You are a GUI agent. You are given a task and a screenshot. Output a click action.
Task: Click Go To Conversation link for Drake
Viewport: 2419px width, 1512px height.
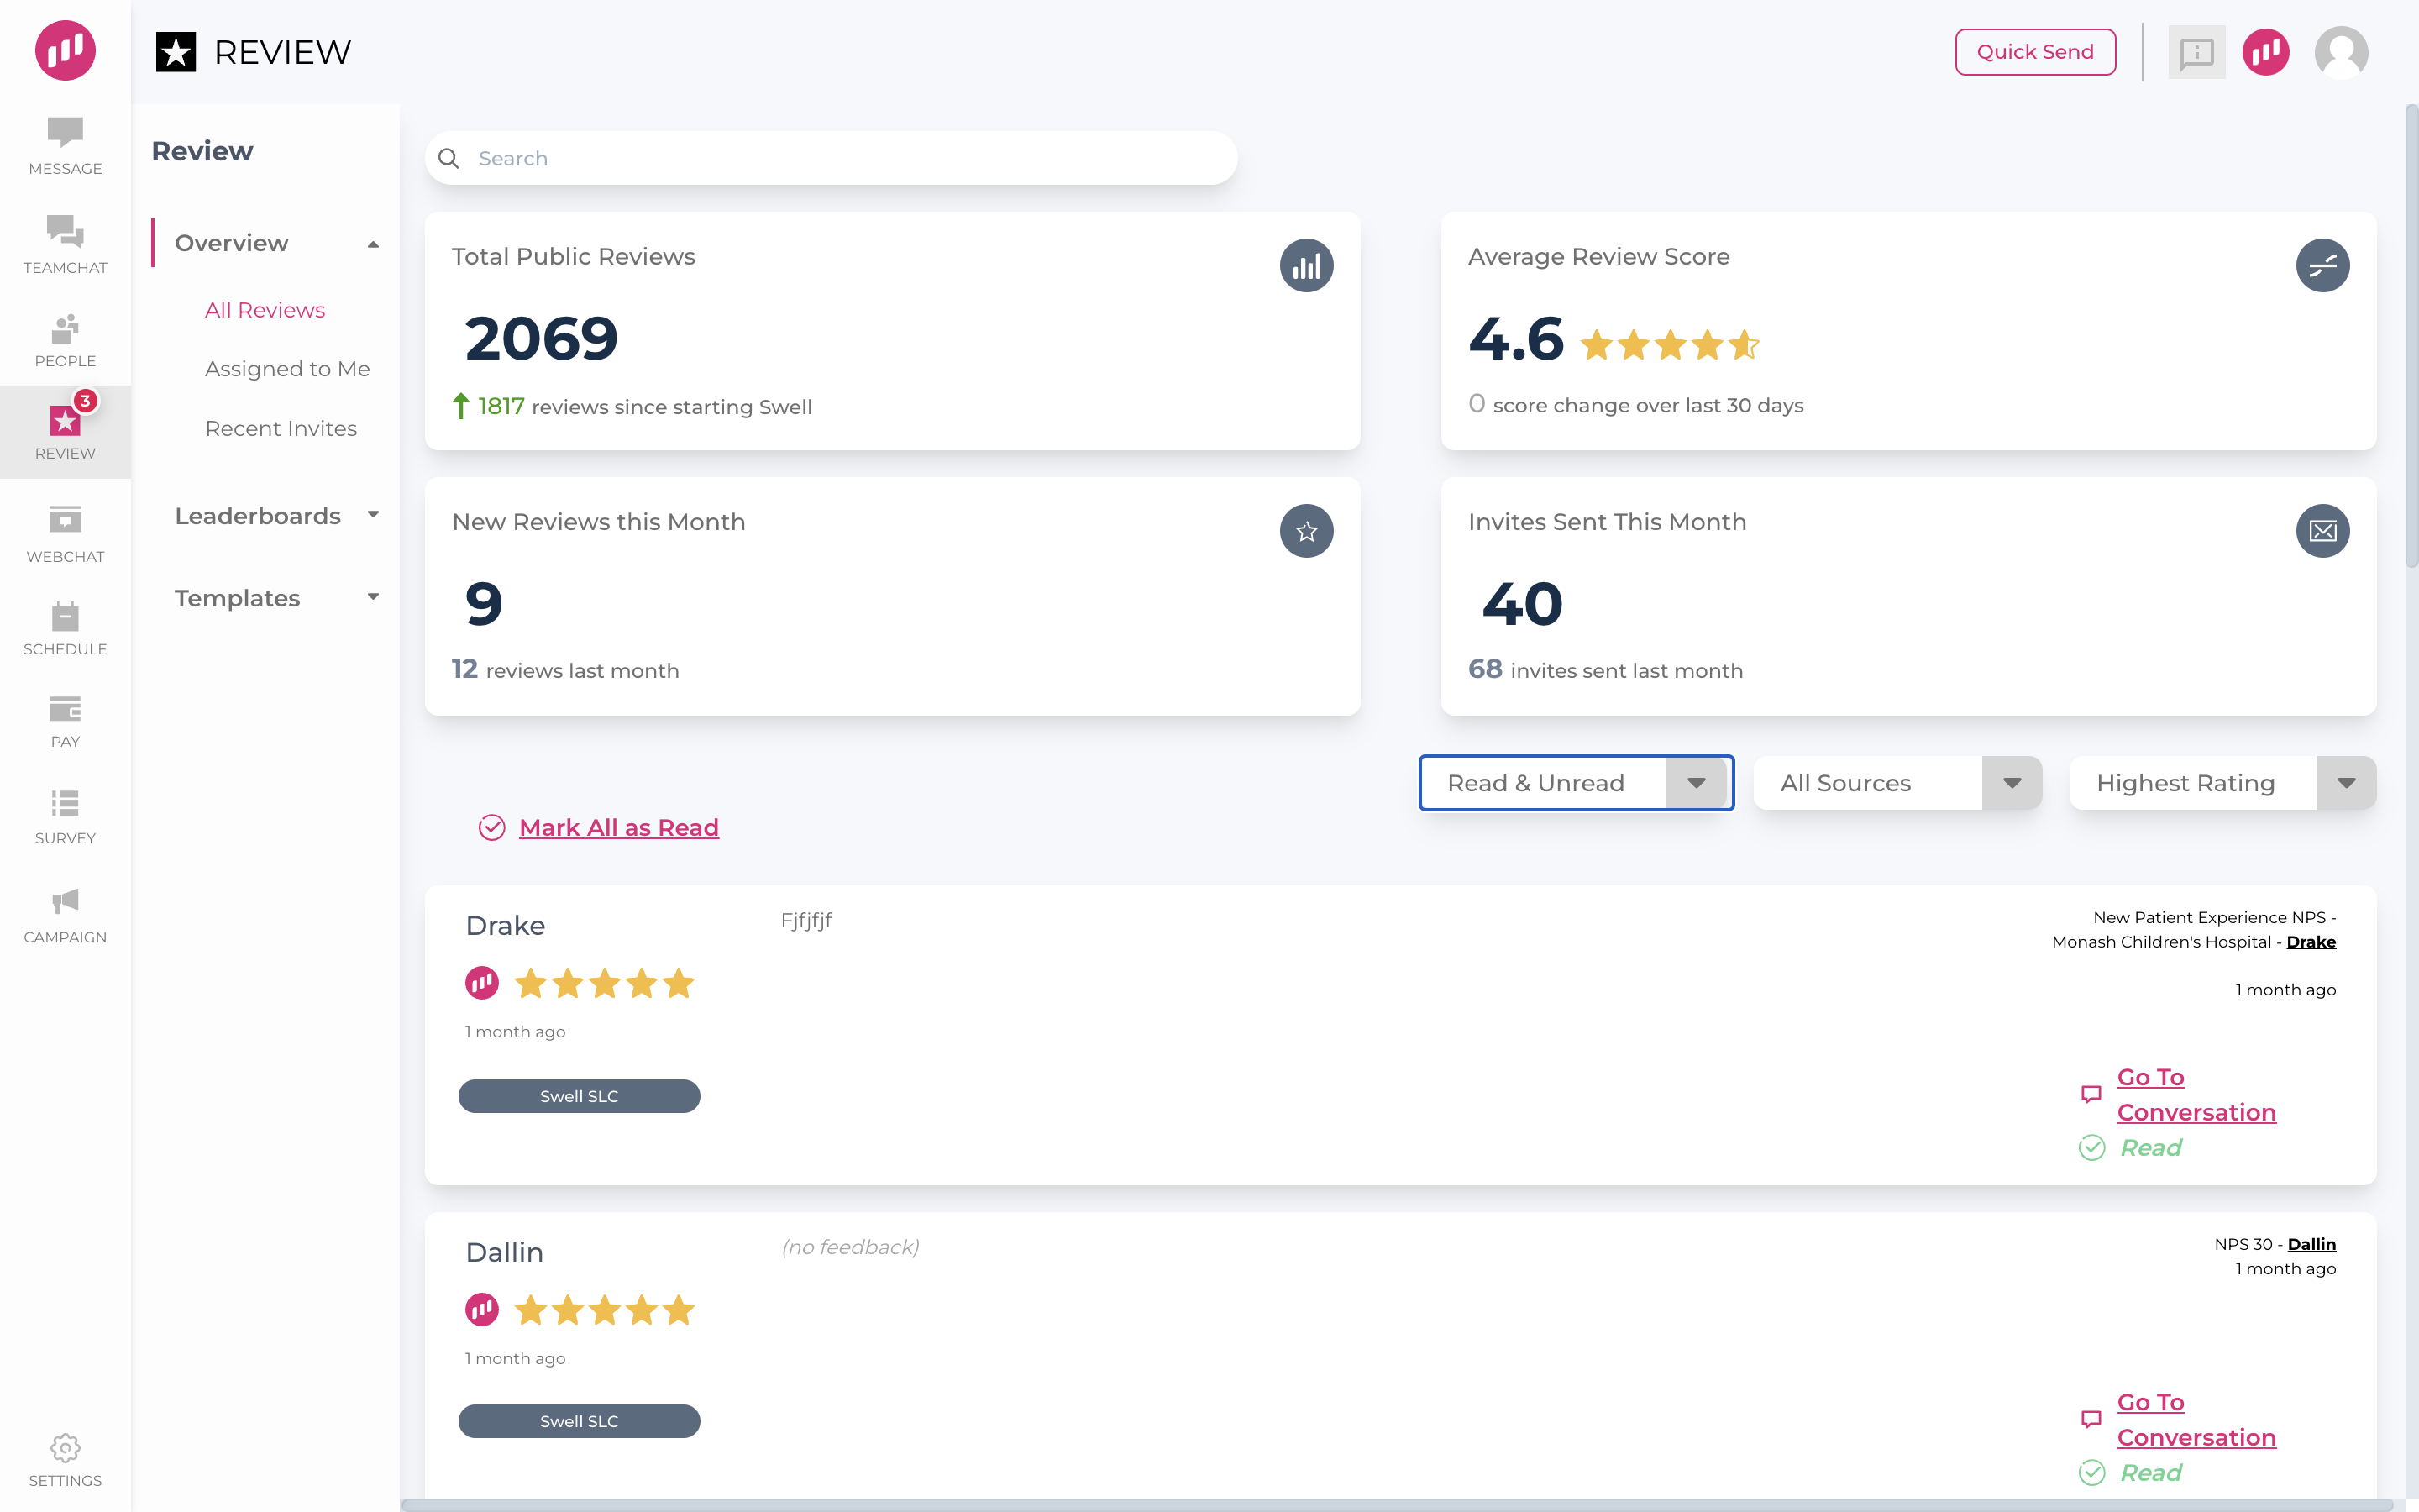(2195, 1092)
